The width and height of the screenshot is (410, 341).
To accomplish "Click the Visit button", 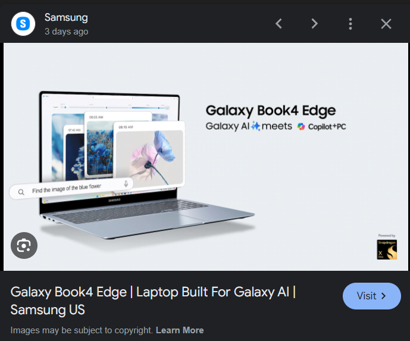I will pos(371,296).
